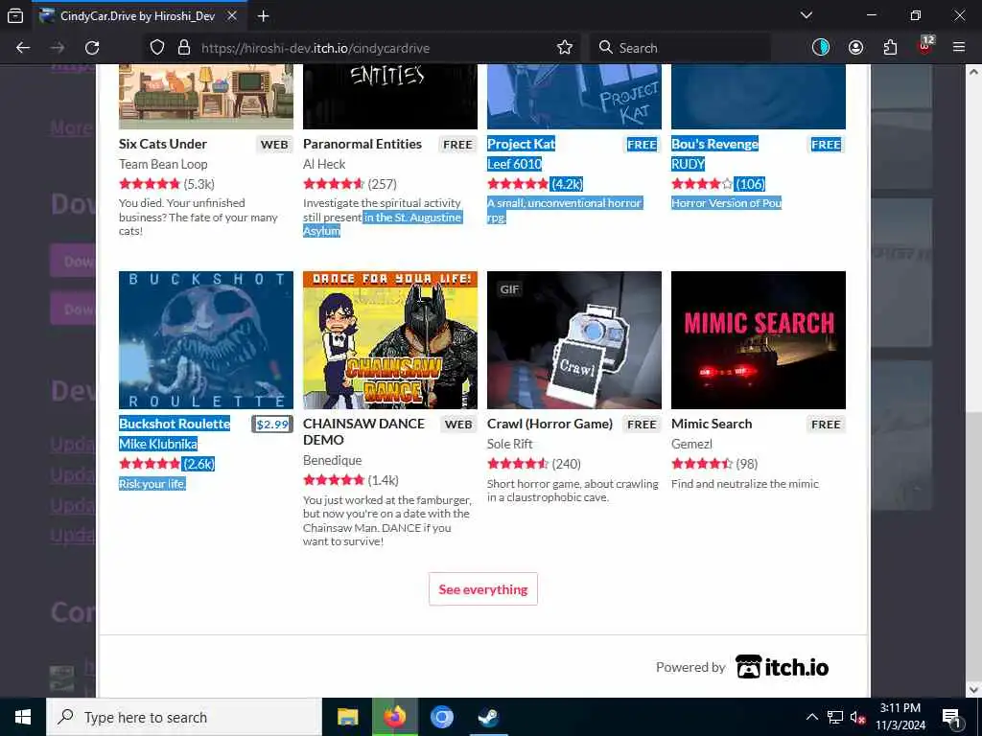Click the scrollbar down arrow
This screenshot has width=982, height=736.
coord(973,690)
